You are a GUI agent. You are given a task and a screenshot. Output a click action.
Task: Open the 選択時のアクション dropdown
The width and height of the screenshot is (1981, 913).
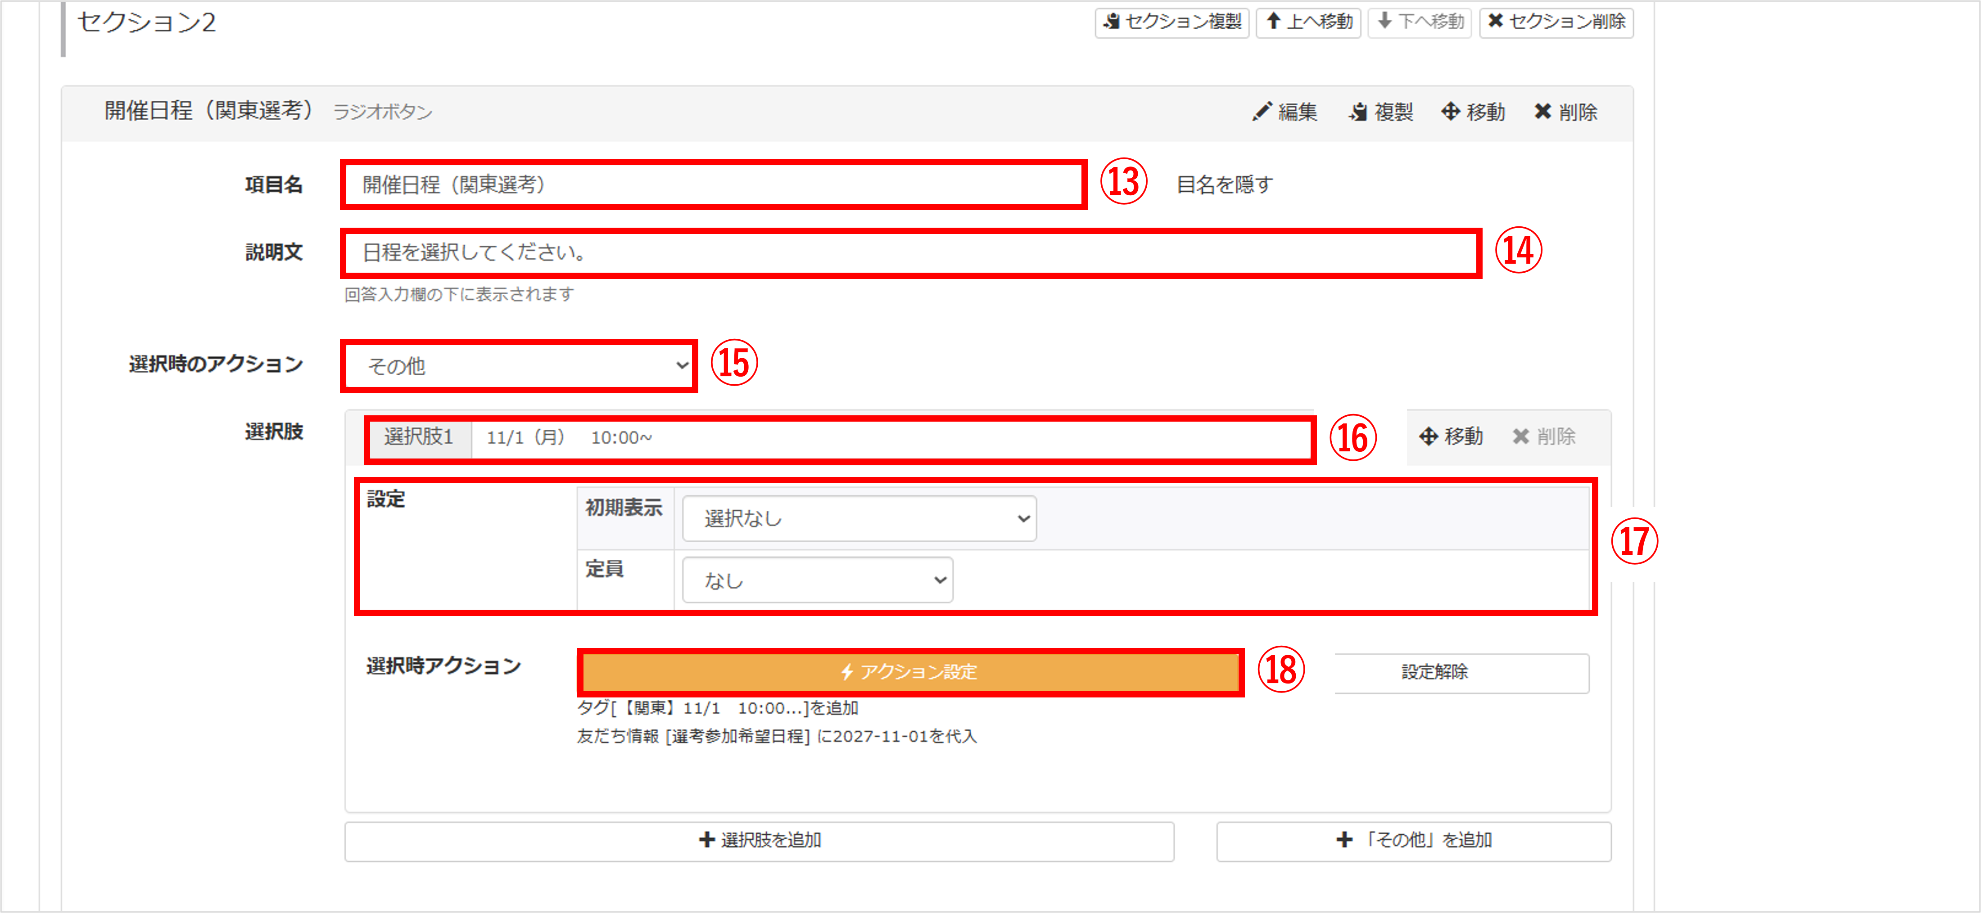tap(520, 366)
